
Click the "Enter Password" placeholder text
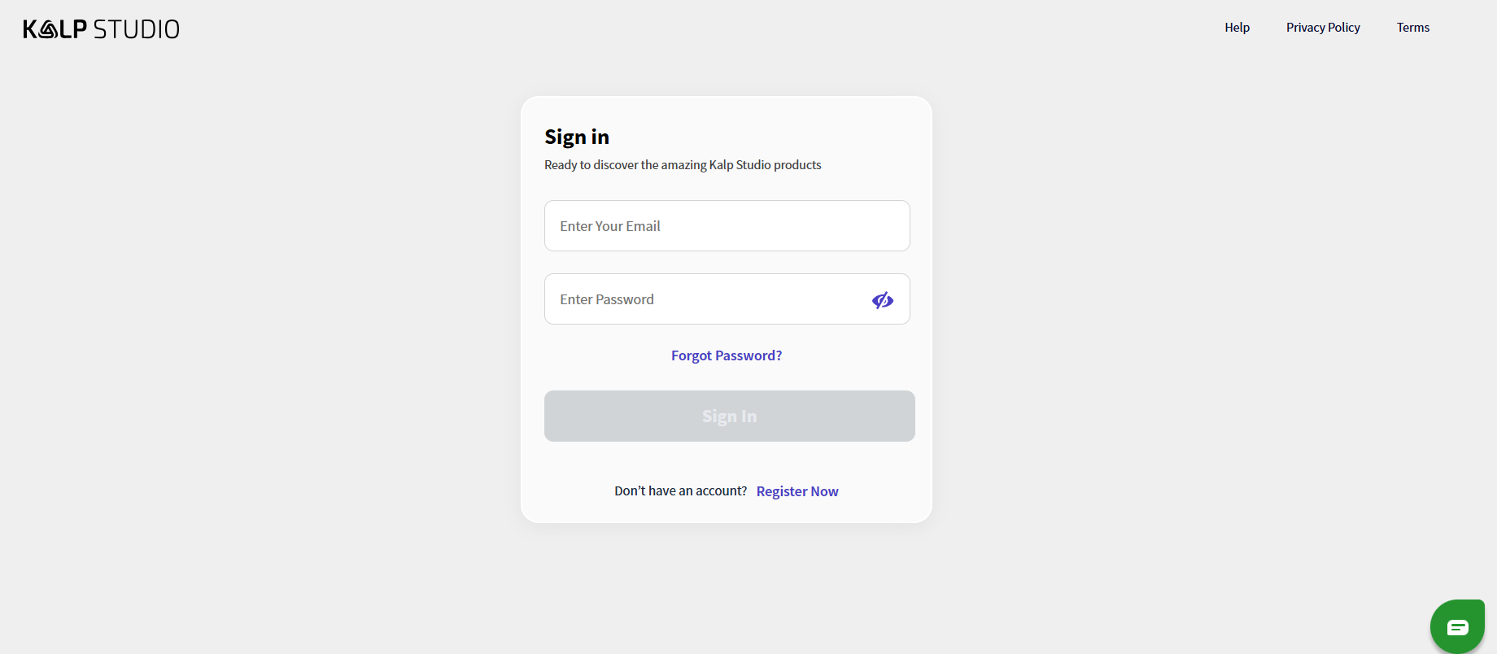pos(607,299)
